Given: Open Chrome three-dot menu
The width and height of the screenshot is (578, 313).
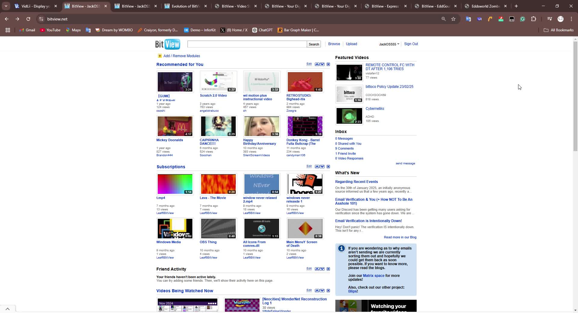Looking at the screenshot, I should pyautogui.click(x=571, y=19).
